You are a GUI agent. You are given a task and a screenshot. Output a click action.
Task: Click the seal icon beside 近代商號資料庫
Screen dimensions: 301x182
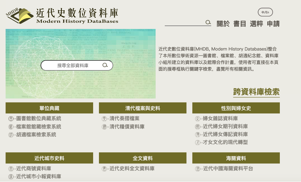(x=11, y=169)
